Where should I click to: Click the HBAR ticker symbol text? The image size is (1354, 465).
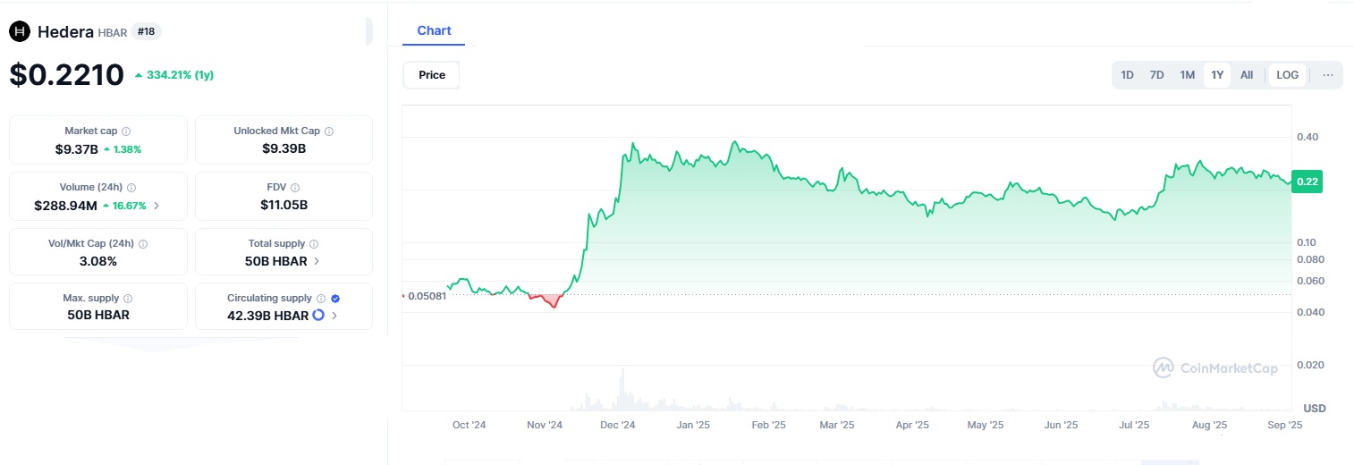tap(112, 32)
